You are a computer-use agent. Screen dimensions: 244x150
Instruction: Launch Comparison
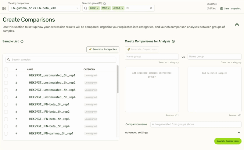click(228, 141)
